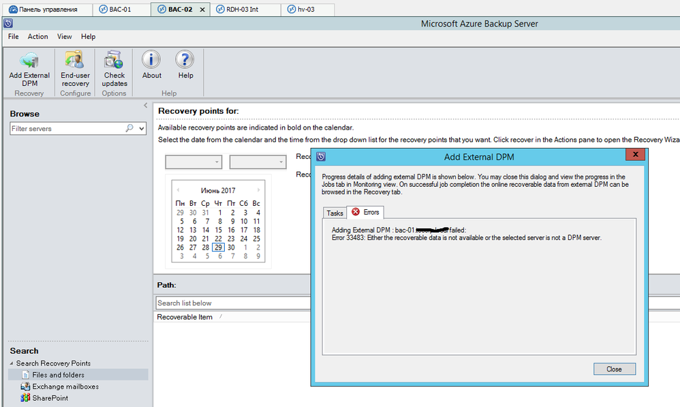The image size is (680, 407).
Task: Select June 30 on the calendar
Action: pyautogui.click(x=231, y=247)
